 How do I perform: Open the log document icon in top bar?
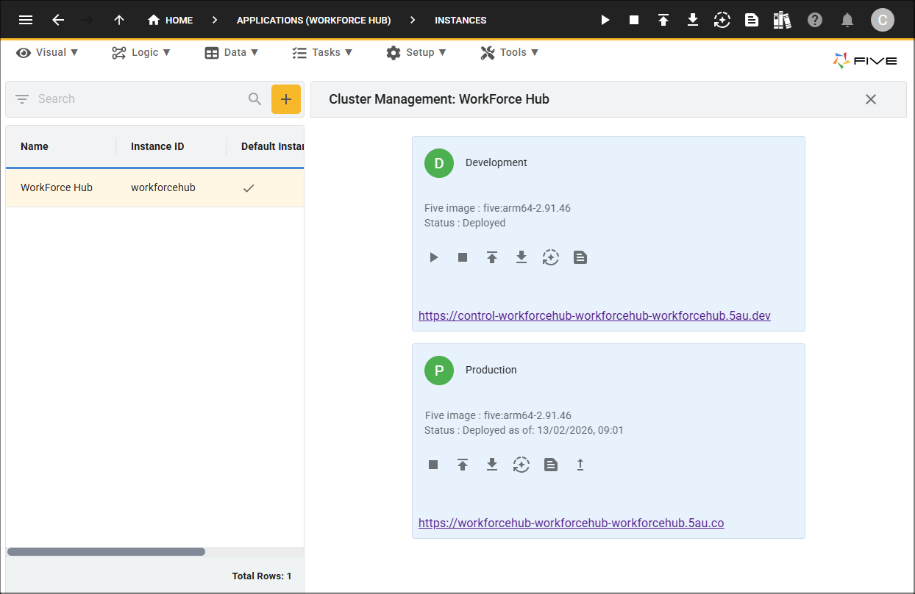click(x=752, y=20)
